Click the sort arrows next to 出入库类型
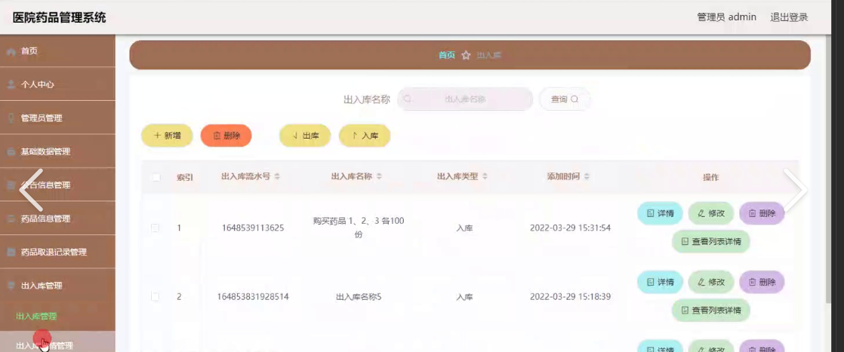 (485, 176)
